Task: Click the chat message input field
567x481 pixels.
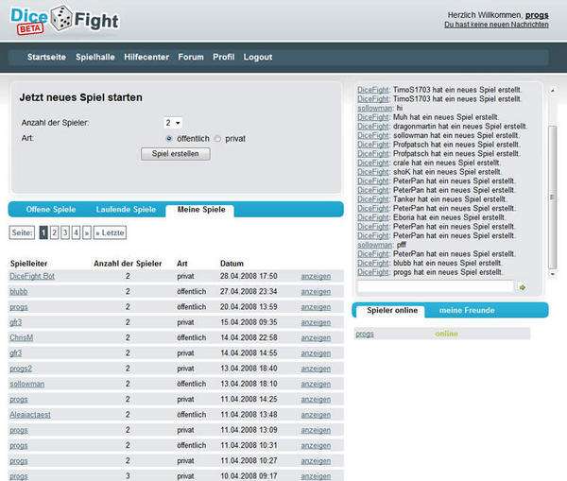Action: pos(436,287)
